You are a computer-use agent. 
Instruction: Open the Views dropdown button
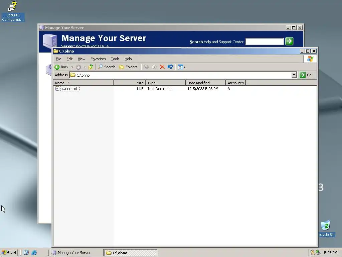[x=181, y=67]
